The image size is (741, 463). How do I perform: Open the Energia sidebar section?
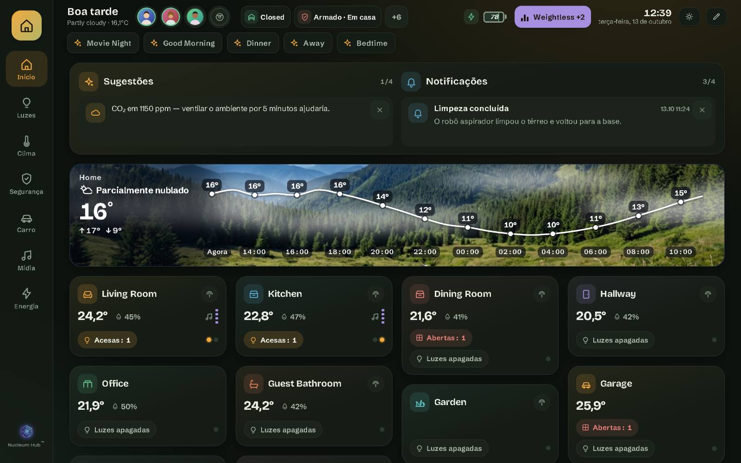26,299
